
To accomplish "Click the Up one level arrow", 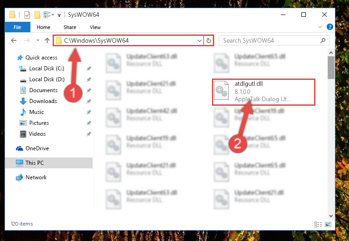I will pyautogui.click(x=47, y=40).
